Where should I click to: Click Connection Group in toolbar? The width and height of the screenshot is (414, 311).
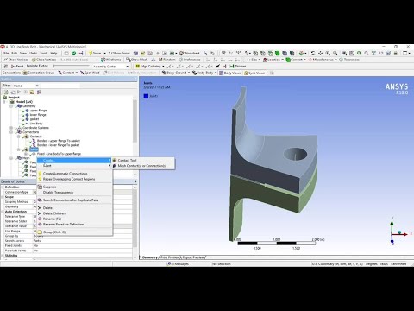[x=39, y=73]
